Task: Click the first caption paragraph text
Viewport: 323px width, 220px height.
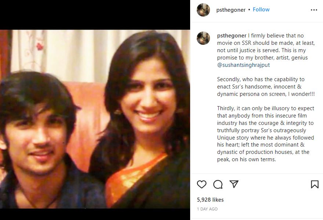Action: click(x=266, y=50)
